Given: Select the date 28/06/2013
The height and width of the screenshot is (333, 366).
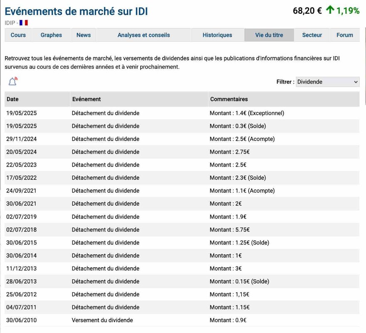Looking at the screenshot, I should (22, 281).
